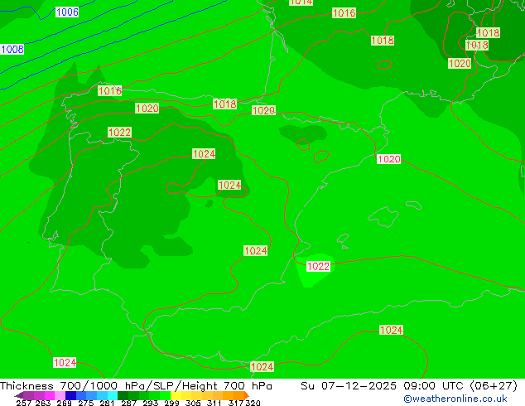This screenshot has height=406, width=525.
Task: Click the legend value 317
Action: tap(236, 403)
